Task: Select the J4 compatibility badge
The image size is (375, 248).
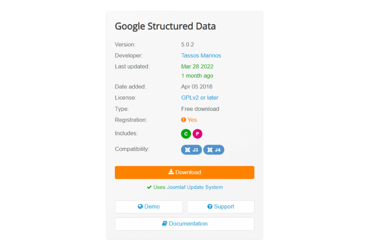Action: click(214, 150)
